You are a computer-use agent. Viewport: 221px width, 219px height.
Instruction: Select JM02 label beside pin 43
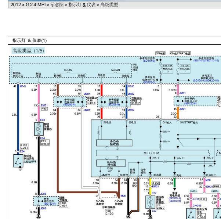tap(131, 94)
